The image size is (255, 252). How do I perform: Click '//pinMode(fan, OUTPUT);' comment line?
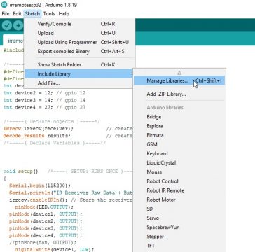coord(43,243)
